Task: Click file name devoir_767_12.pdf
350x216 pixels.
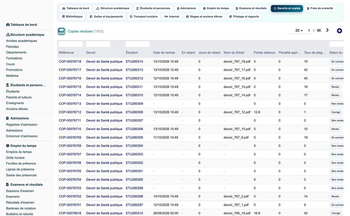Action: click(237, 112)
